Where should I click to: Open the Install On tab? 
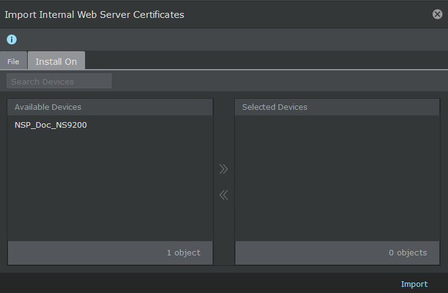(56, 60)
